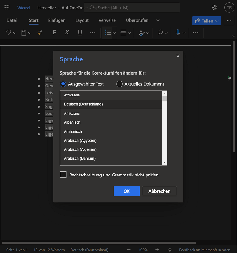Select Albanisch in the language list
The image size is (237, 253).
pyautogui.click(x=111, y=122)
